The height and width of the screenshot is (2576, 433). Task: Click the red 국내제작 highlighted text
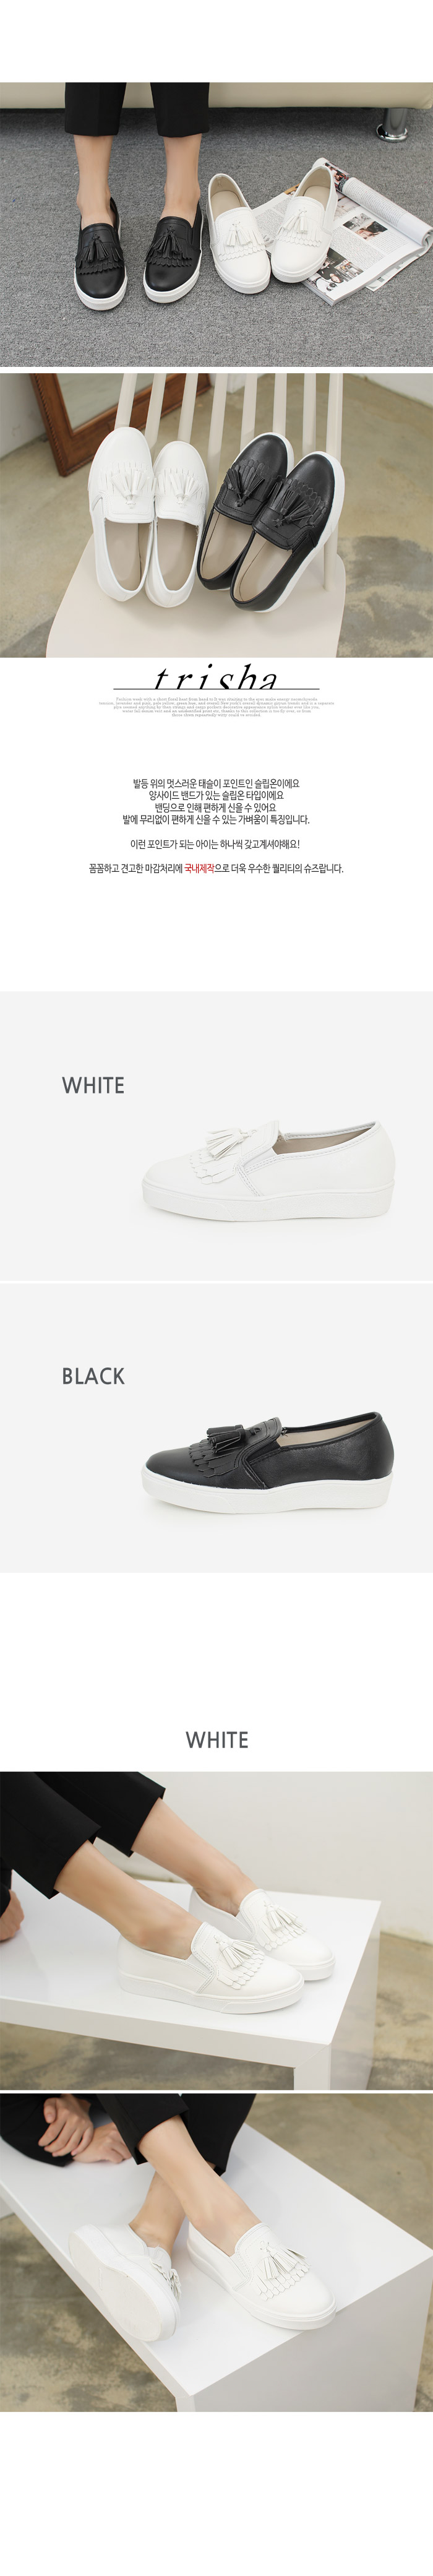199,869
